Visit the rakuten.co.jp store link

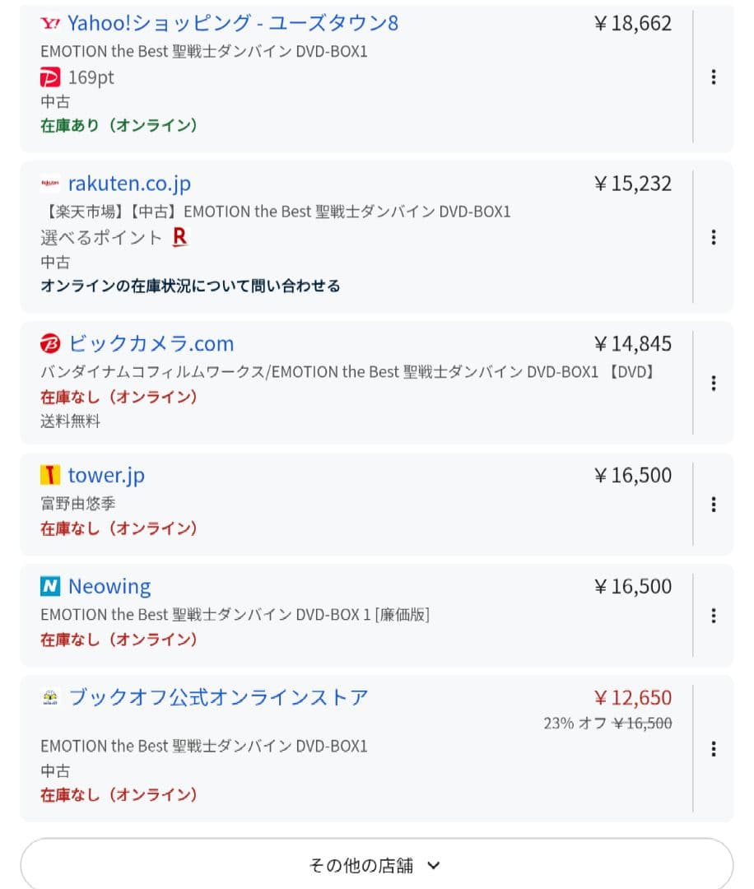129,184
